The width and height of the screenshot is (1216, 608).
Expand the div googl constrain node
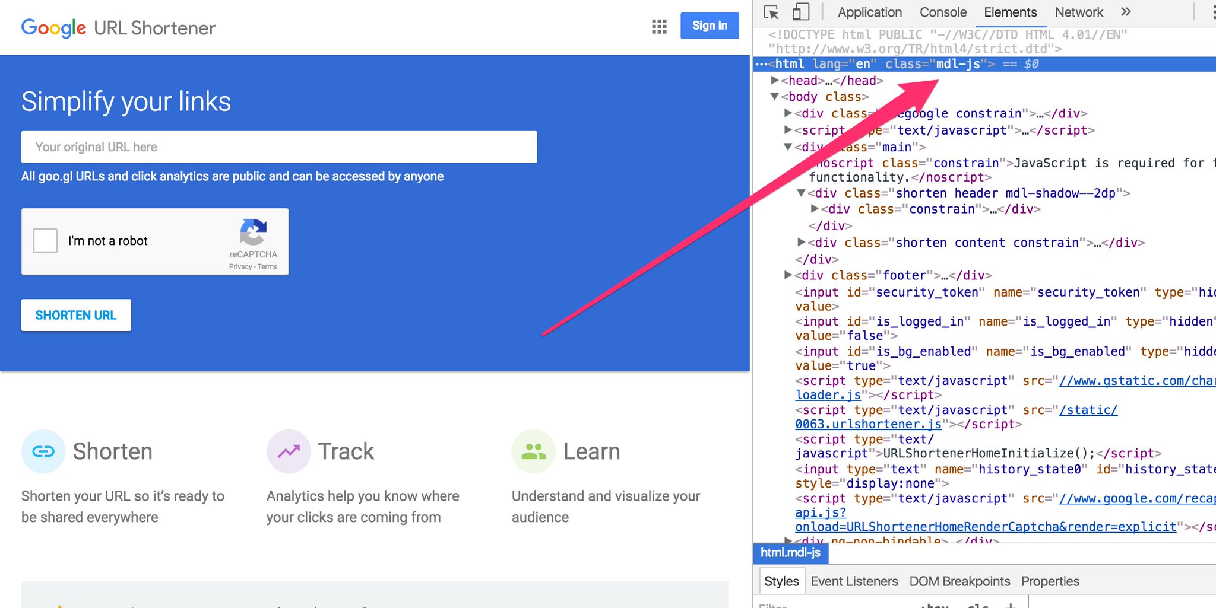[x=788, y=113]
